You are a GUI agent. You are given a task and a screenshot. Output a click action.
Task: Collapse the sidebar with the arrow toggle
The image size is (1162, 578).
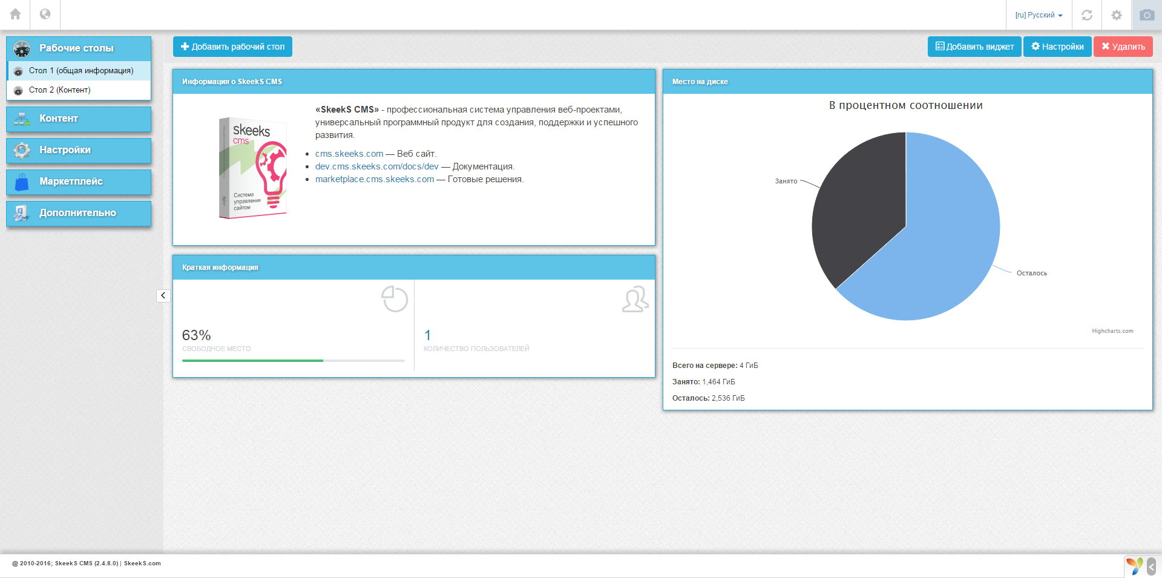click(163, 295)
